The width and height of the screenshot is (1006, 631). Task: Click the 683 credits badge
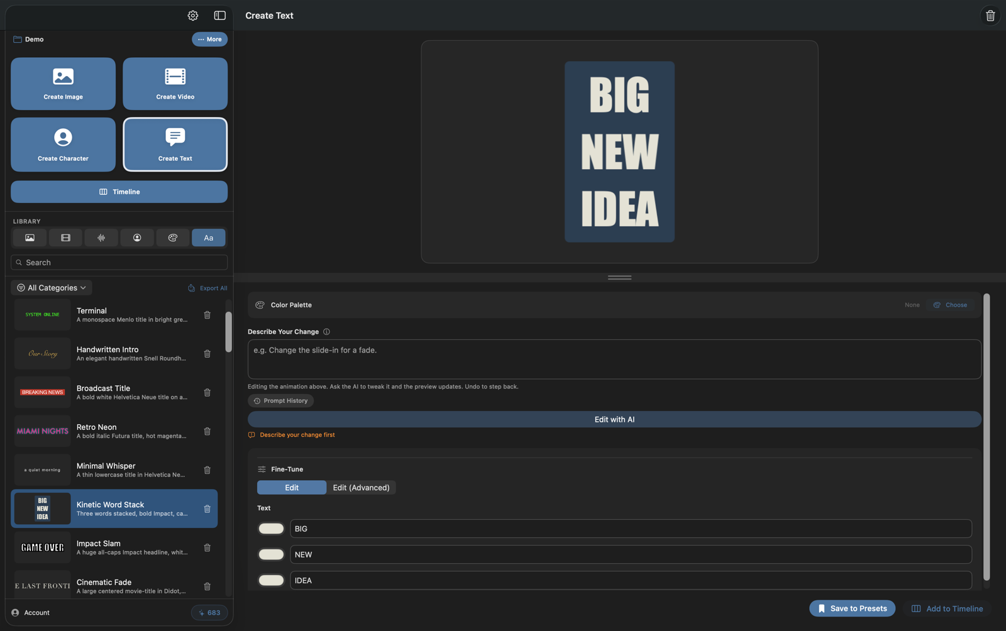pos(209,613)
